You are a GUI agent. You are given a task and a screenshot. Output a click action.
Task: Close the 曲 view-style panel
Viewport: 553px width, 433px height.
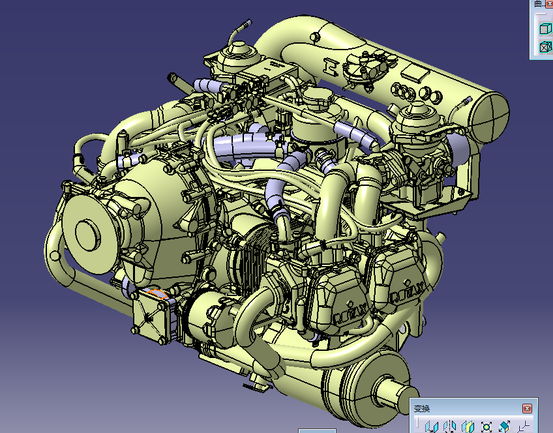549,4
